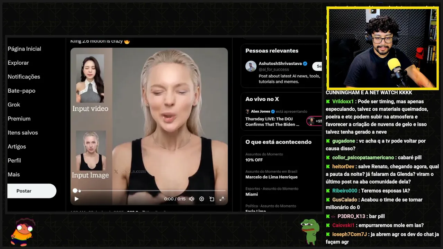Image resolution: width=443 pixels, height=249 pixels.
Task: Click the Ao vivo no X heading
Action: 262,99
